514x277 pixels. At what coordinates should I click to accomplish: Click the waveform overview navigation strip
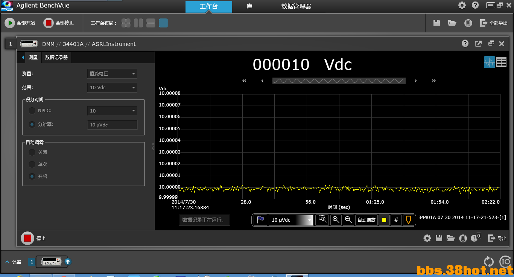(x=339, y=81)
